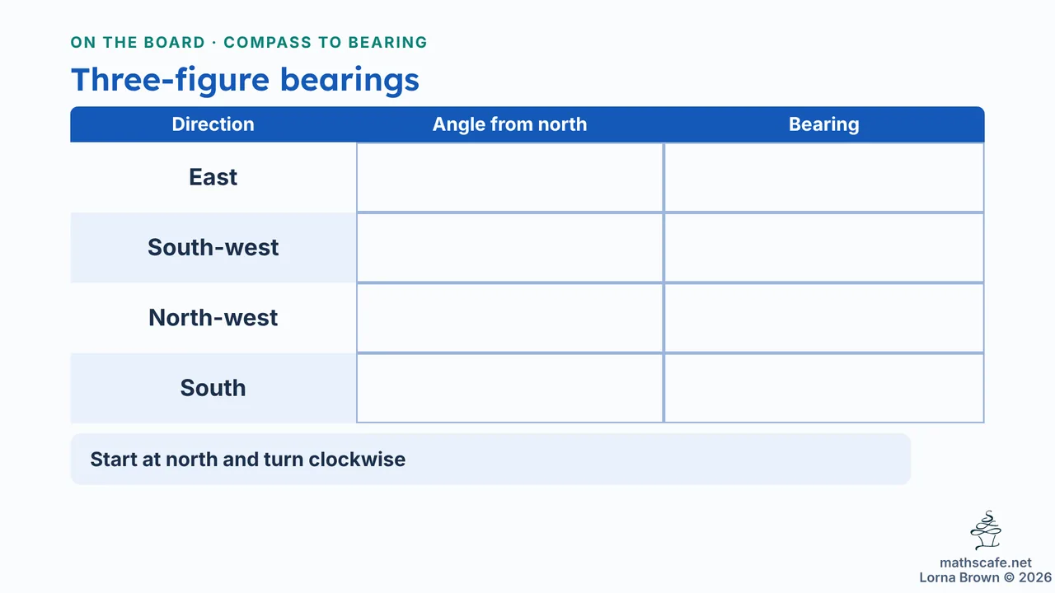
Task: Select the East direction label
Action: pyautogui.click(x=213, y=177)
